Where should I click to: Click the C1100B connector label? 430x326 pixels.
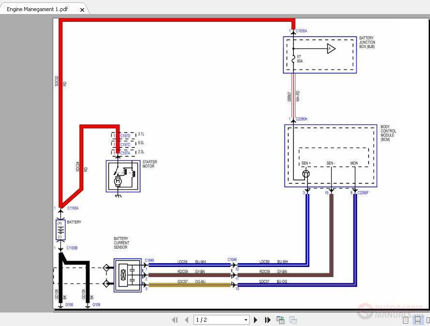72,248
